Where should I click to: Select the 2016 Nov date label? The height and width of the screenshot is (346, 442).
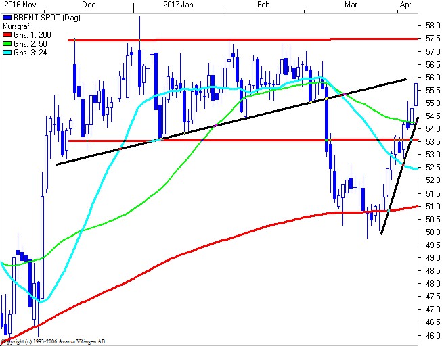pyautogui.click(x=16, y=5)
